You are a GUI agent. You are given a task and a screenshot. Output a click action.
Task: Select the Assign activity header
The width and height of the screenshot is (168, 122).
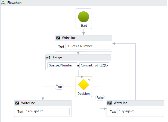pos(78,57)
